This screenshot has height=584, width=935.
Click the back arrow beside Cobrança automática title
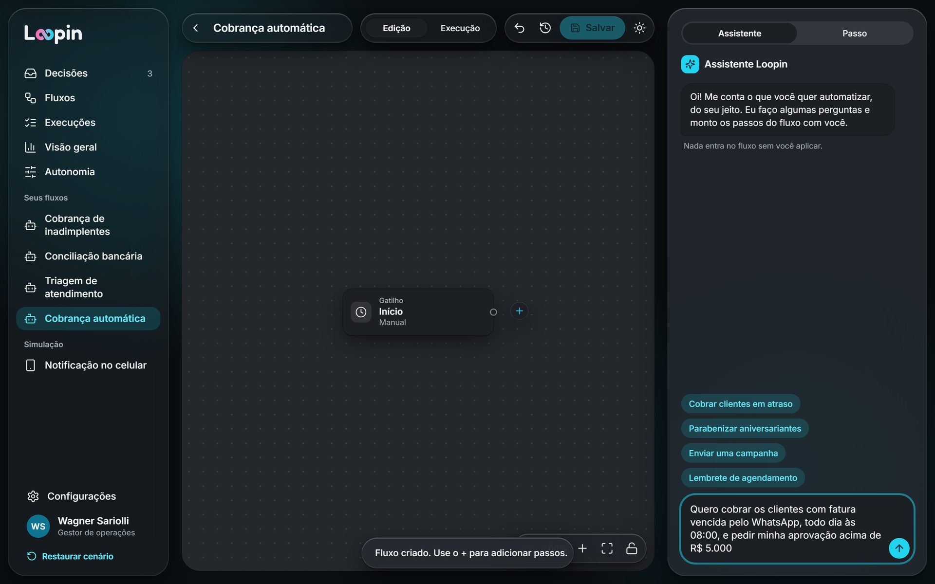pyautogui.click(x=196, y=28)
